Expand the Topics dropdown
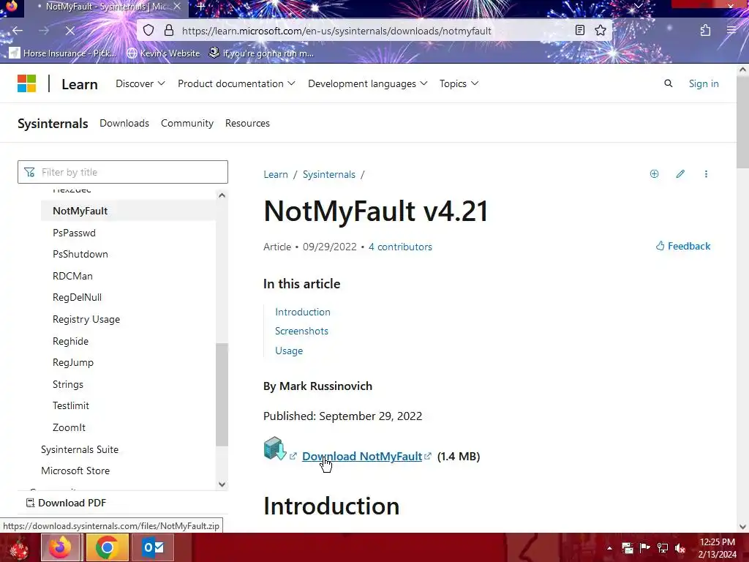 click(x=459, y=83)
